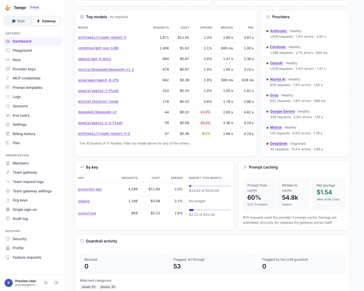This screenshot has height=291, width=364.
Task: Click the Settings gear icon in the sidebar
Action: 8,124
